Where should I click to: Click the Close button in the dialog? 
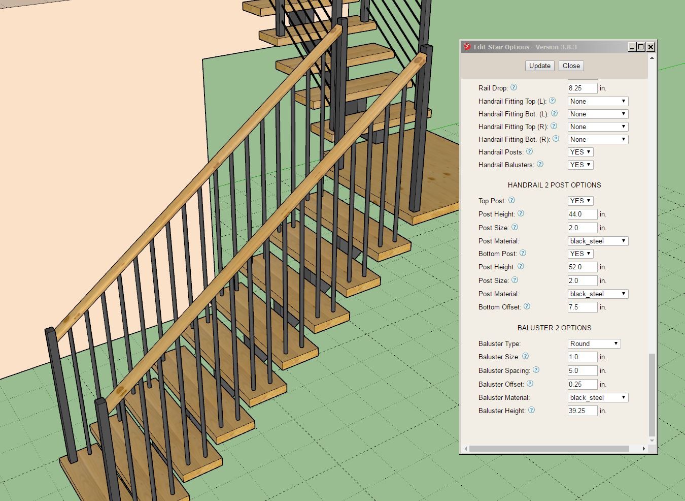point(571,66)
